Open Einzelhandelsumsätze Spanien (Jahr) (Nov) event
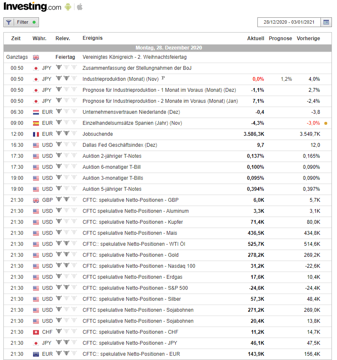 (133, 123)
